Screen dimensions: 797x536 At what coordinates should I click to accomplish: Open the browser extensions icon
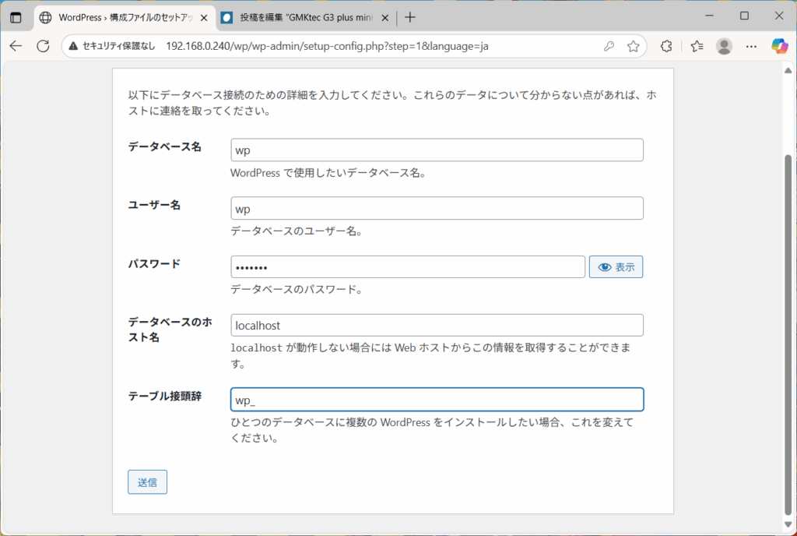coord(666,46)
